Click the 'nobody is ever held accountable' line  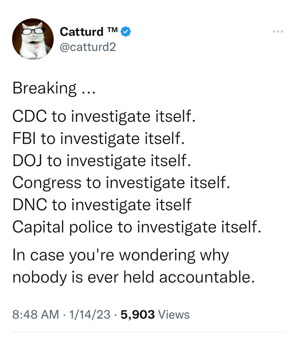click(x=134, y=277)
